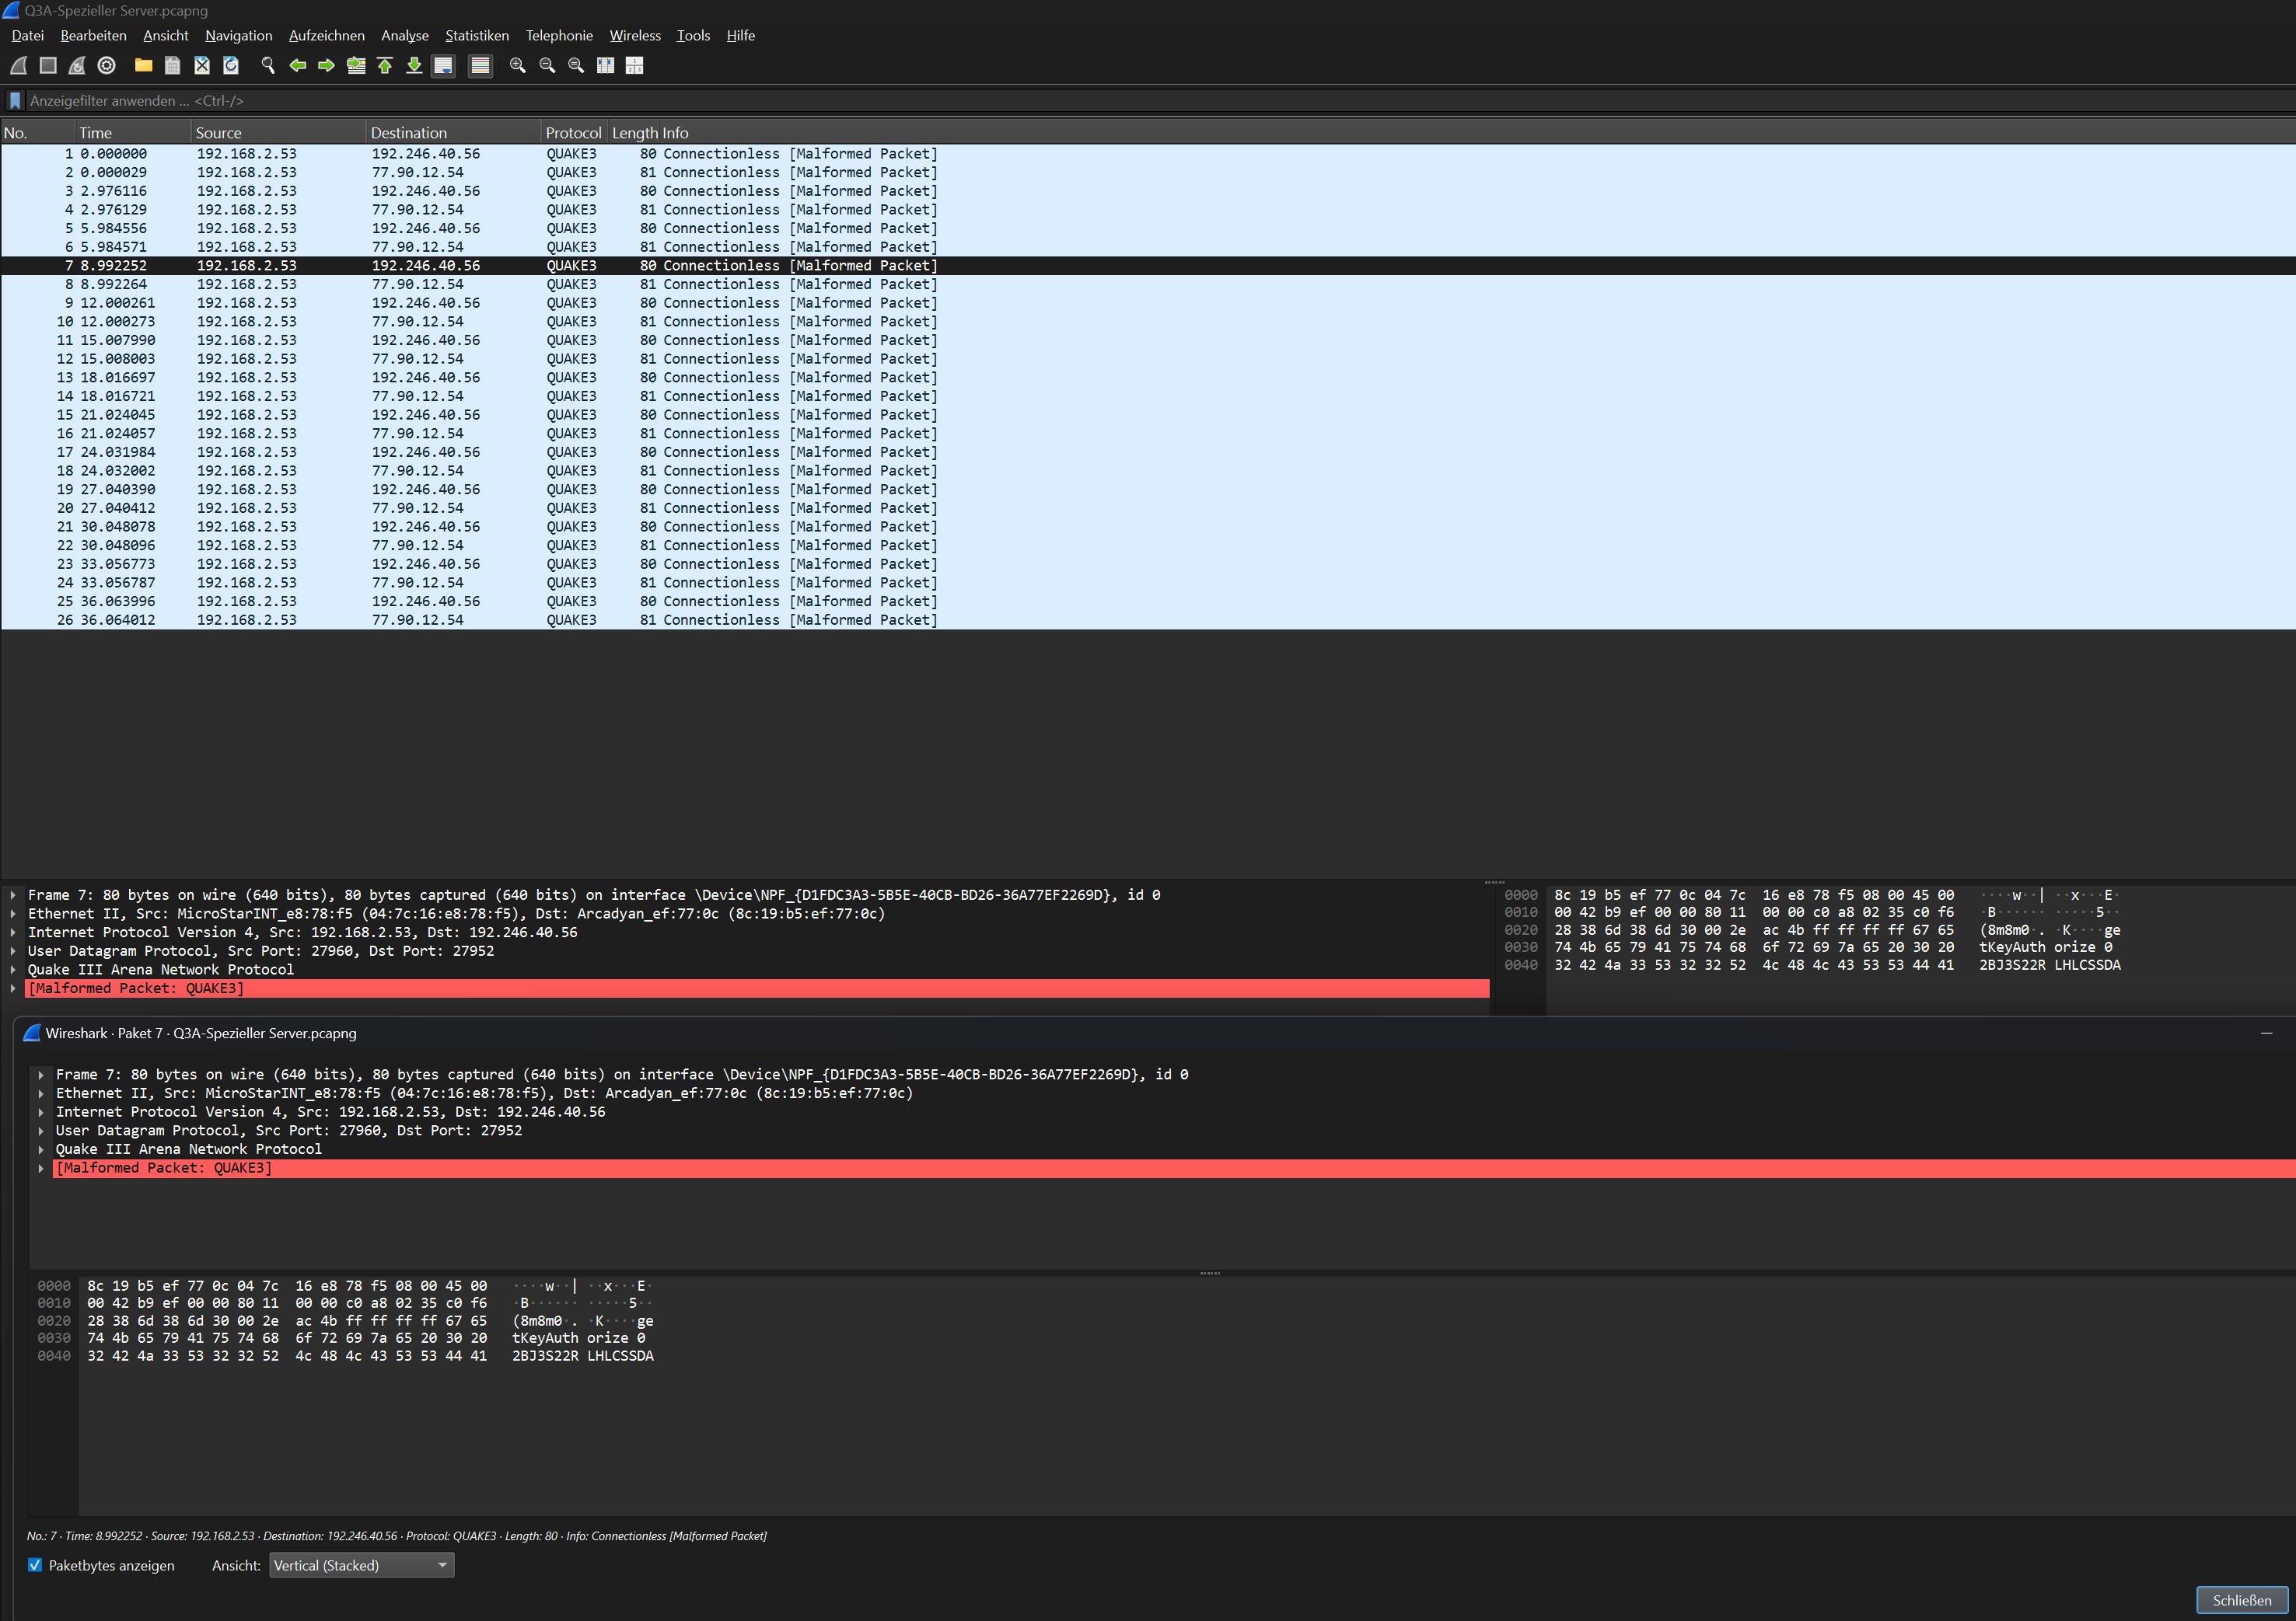Click the display filter bookmark icon
This screenshot has height=1621, width=2296.
click(15, 101)
